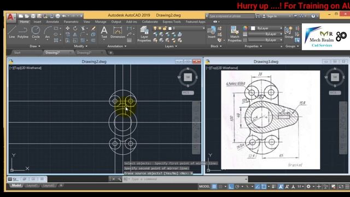The image size is (350, 197).
Task: Click the ViewCube in Drawing2 window
Action: [x=188, y=77]
